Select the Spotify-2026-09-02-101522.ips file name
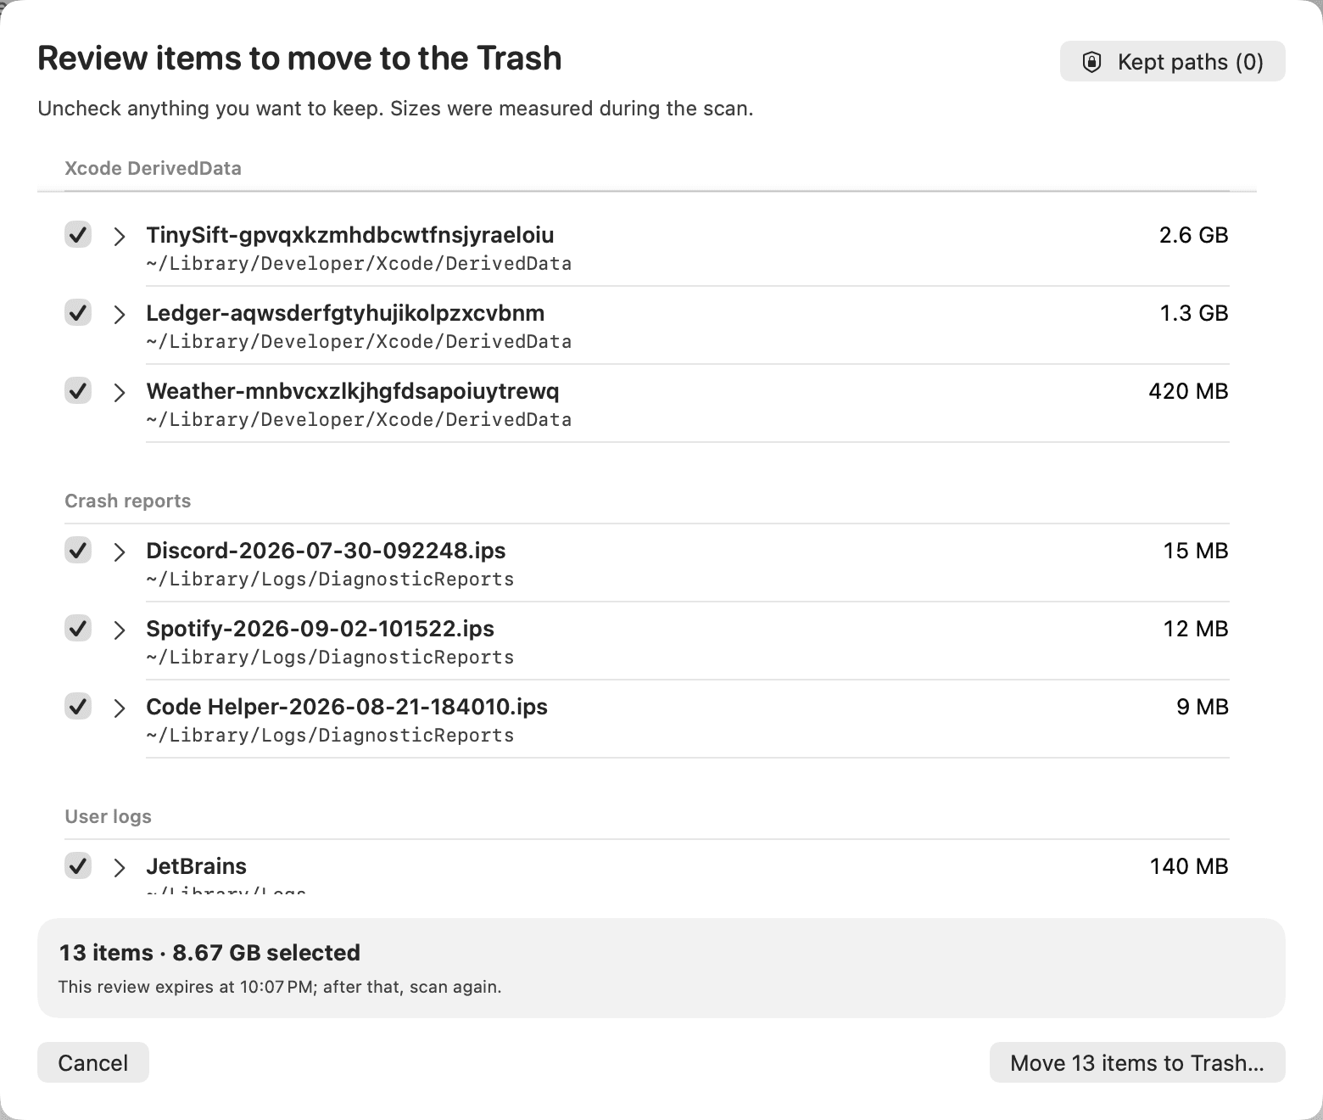 tap(320, 629)
